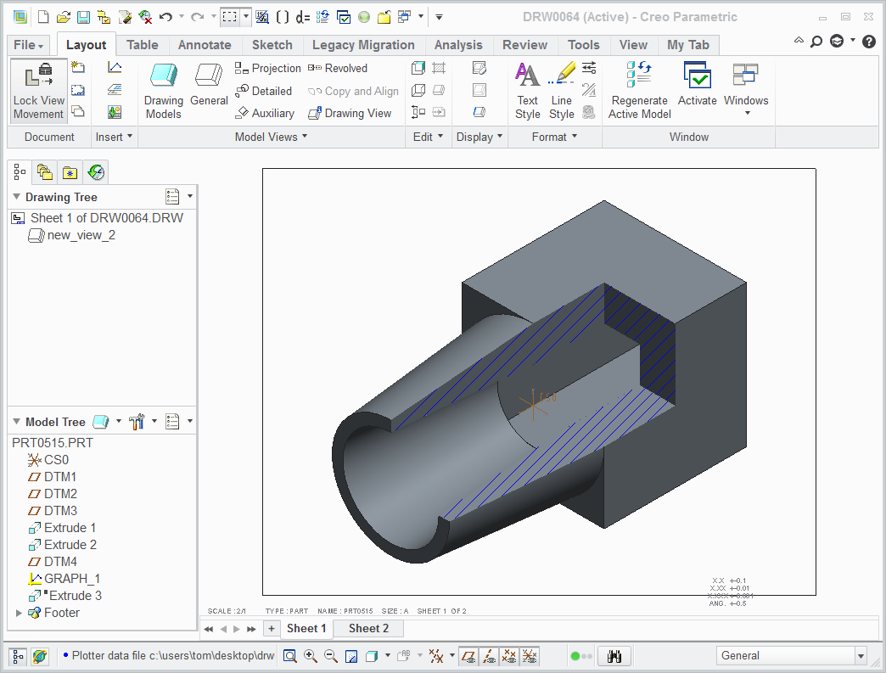Click Regenerate Active Model
This screenshot has height=673, width=886.
tap(640, 91)
